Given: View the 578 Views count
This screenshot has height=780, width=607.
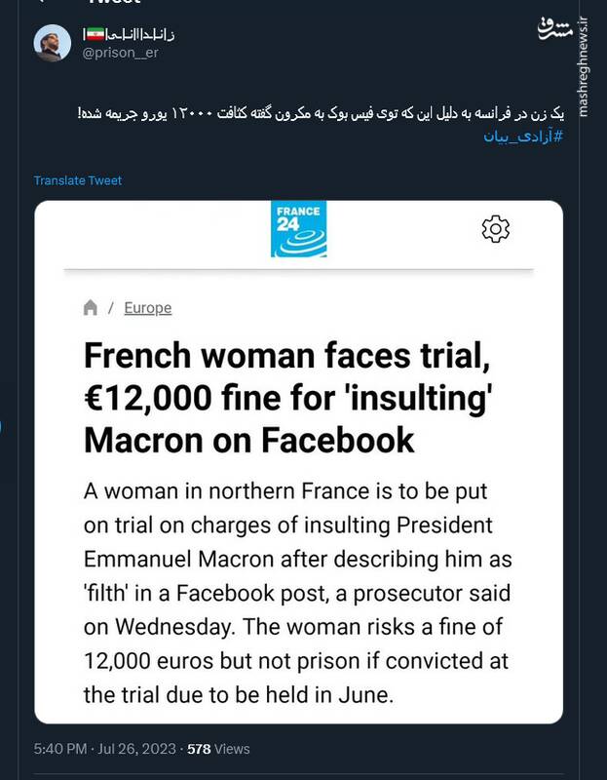Looking at the screenshot, I should coord(213,749).
